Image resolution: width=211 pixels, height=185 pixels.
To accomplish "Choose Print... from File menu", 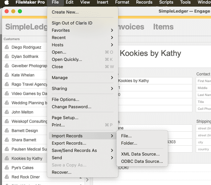I will [x=83, y=125].
